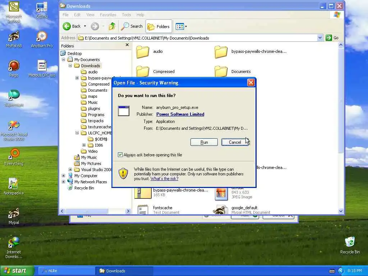Expand My Computer tree node
368x276 pixels.
[x=63, y=175]
